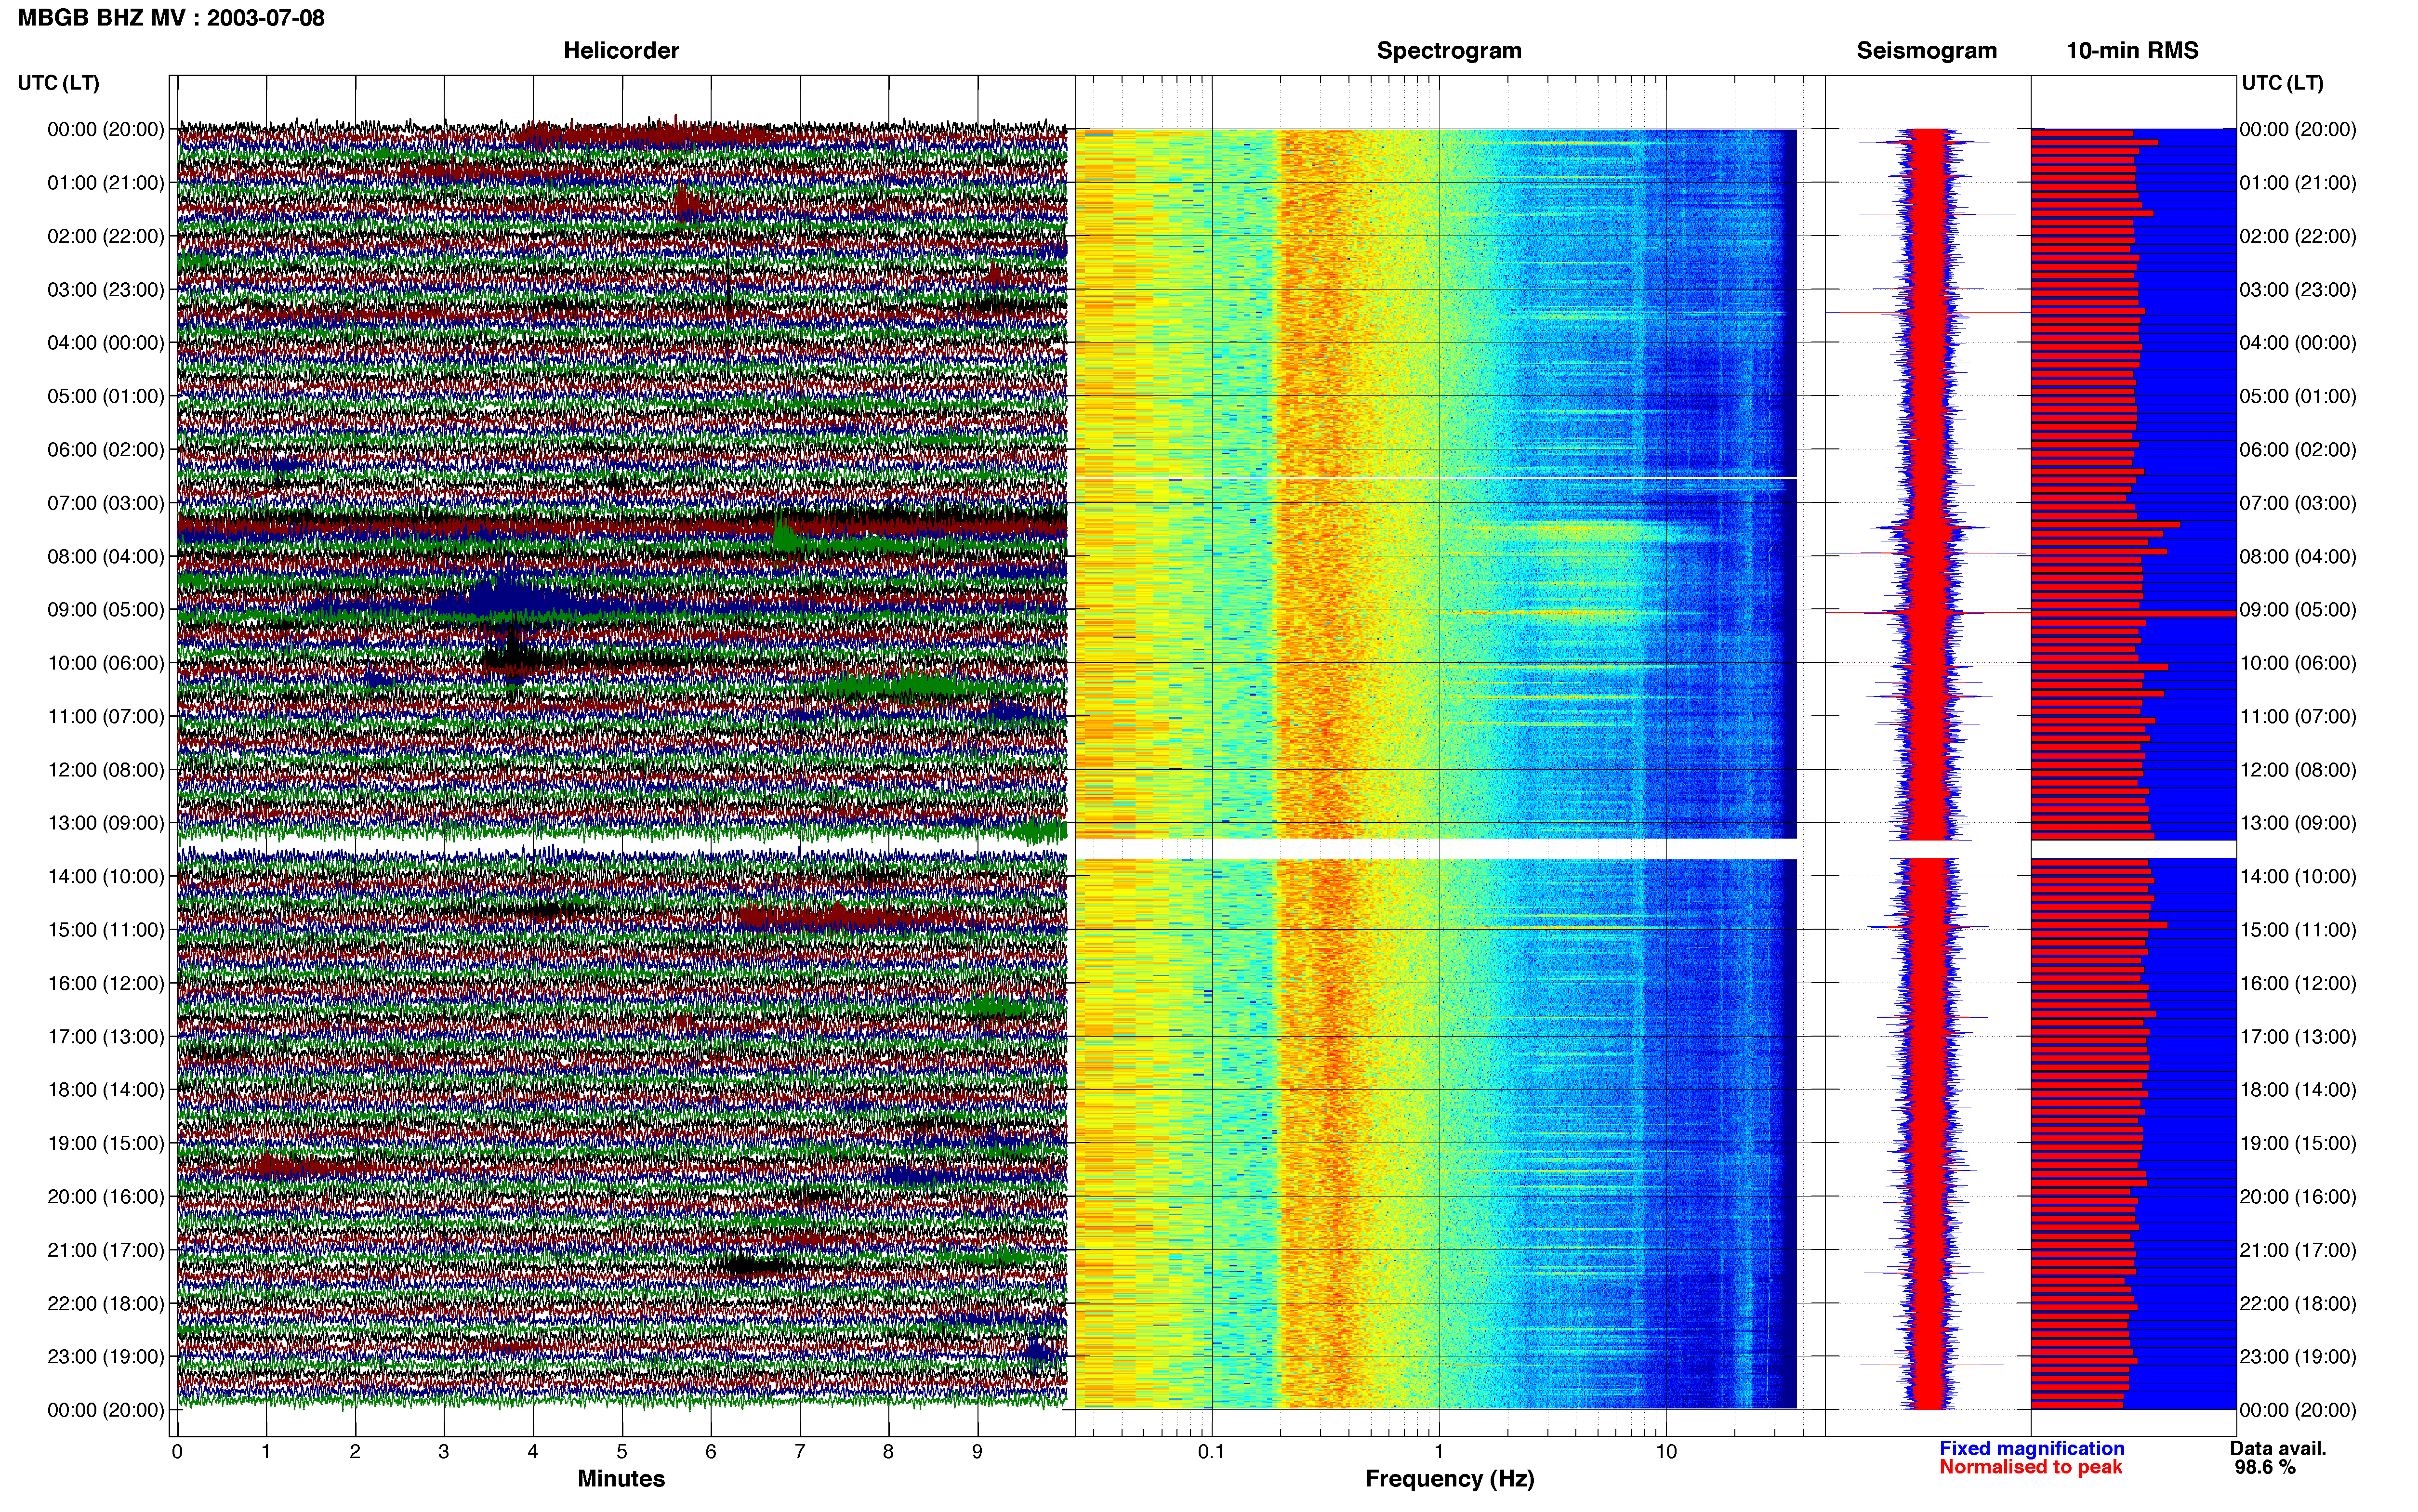
Task: Click 'UTC (LT)' label beside the RMS panel
Action: point(2282,83)
